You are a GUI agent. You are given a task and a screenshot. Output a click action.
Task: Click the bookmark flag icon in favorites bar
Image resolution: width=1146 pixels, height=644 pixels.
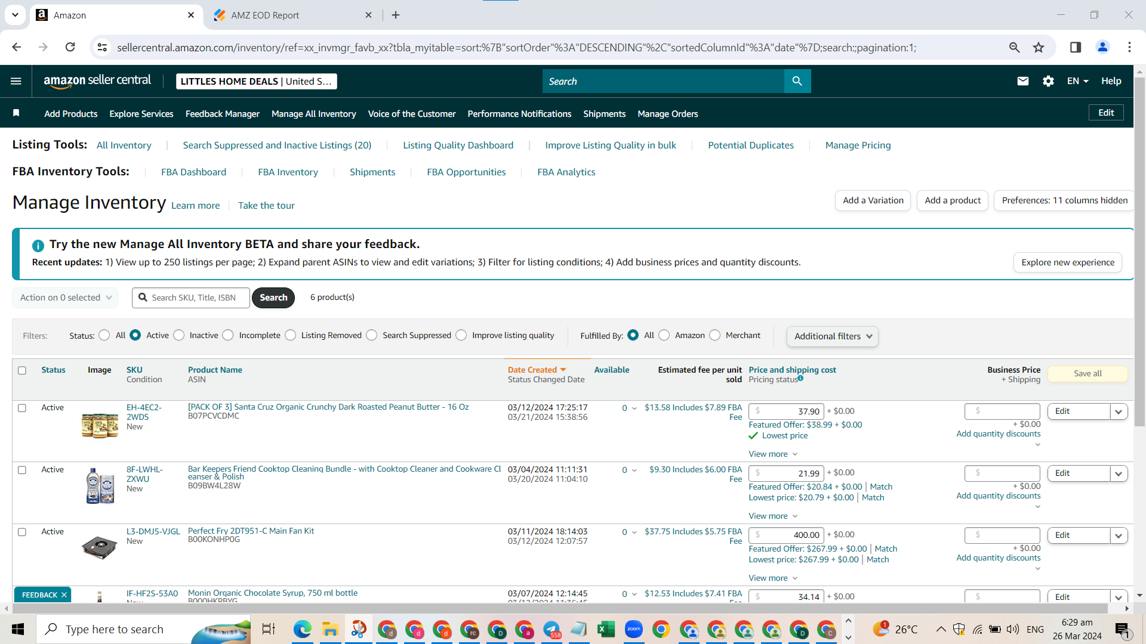[x=16, y=113]
